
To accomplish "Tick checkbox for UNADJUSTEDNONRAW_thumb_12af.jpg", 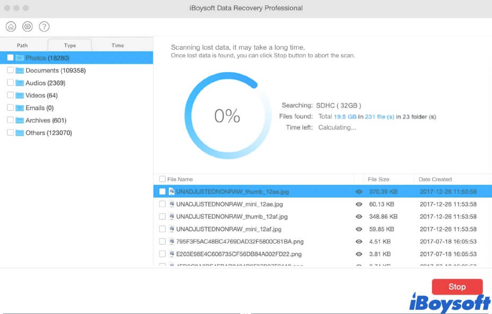I will coord(162,217).
